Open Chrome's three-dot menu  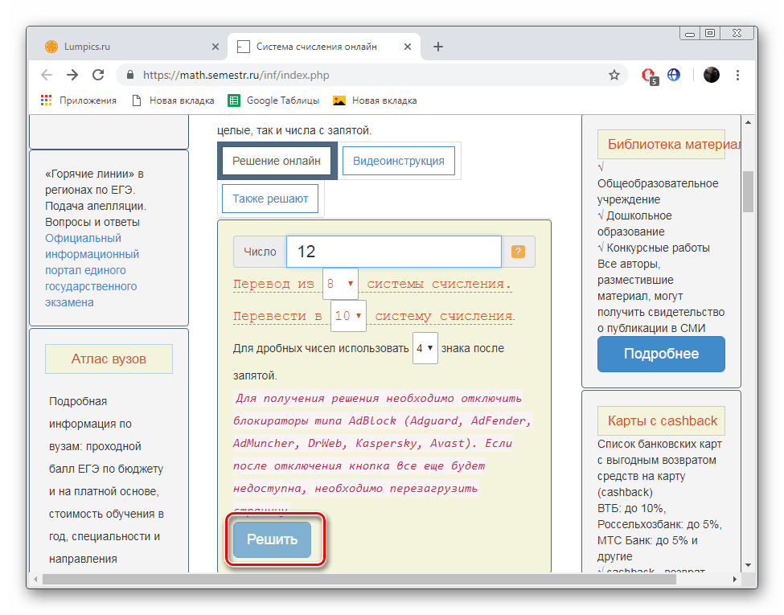coord(737,75)
